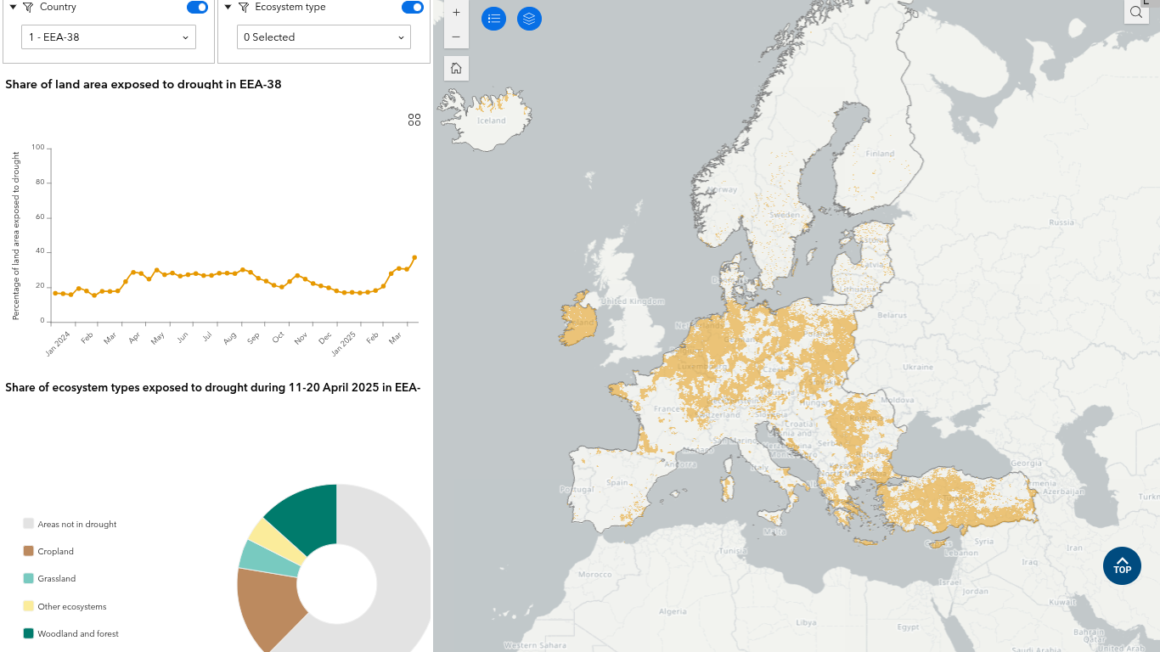Click the Cropland legend entry
1160x652 pixels.
coord(55,552)
